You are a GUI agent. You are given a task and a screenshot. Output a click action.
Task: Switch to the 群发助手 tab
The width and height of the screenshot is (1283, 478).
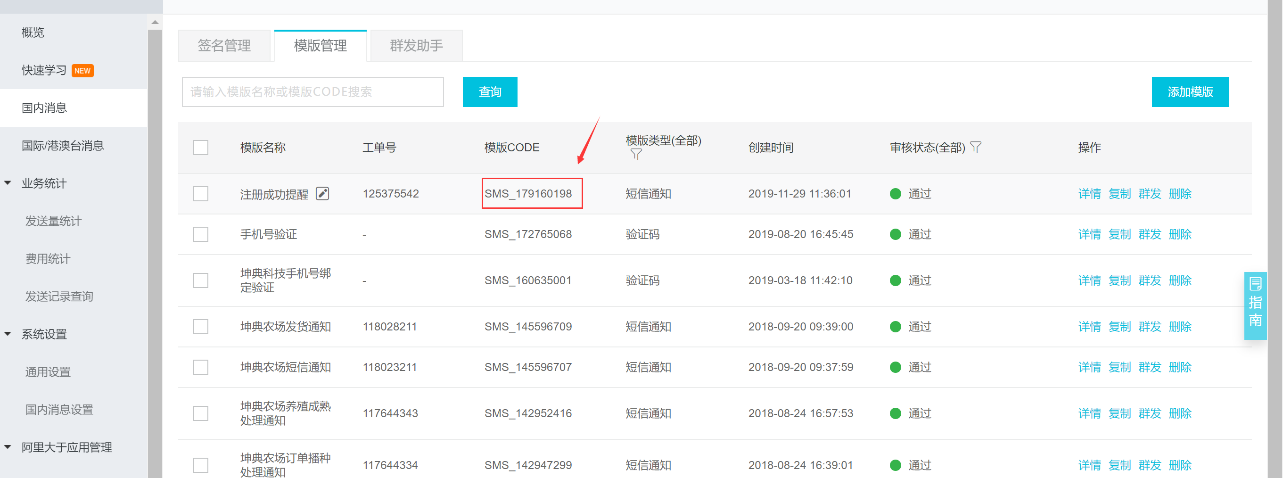coord(416,46)
